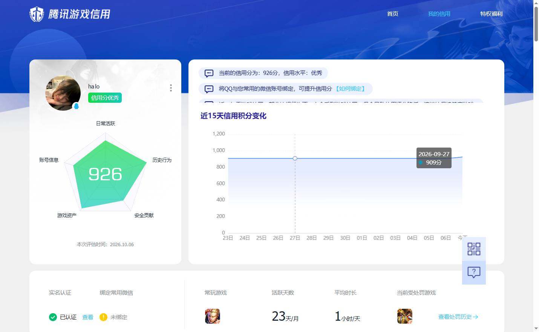
Task: Click the green verified checkmark icon
Action: [53, 317]
